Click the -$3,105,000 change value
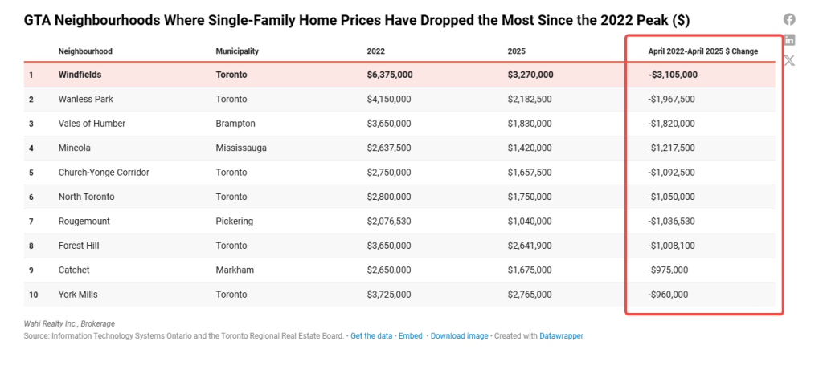 pyautogui.click(x=673, y=75)
